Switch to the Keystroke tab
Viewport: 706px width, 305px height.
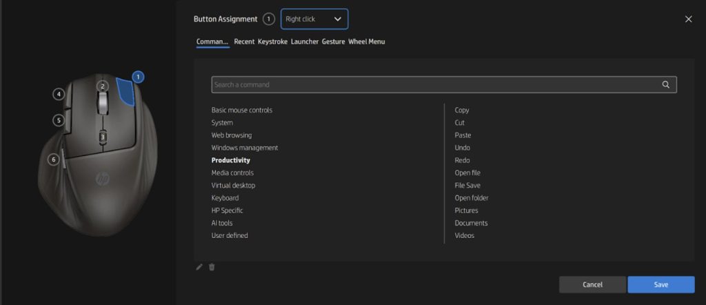(x=272, y=41)
